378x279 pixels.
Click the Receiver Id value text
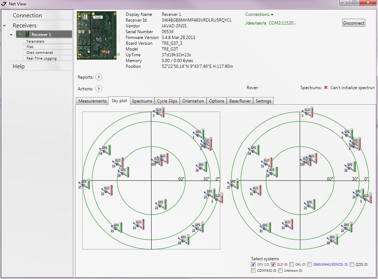pos(196,20)
